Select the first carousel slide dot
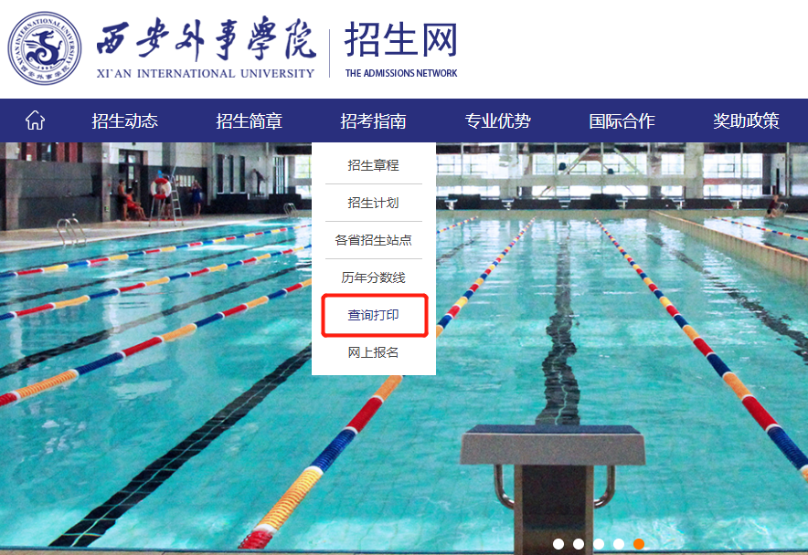Viewport: 808px width, 555px height. click(558, 544)
